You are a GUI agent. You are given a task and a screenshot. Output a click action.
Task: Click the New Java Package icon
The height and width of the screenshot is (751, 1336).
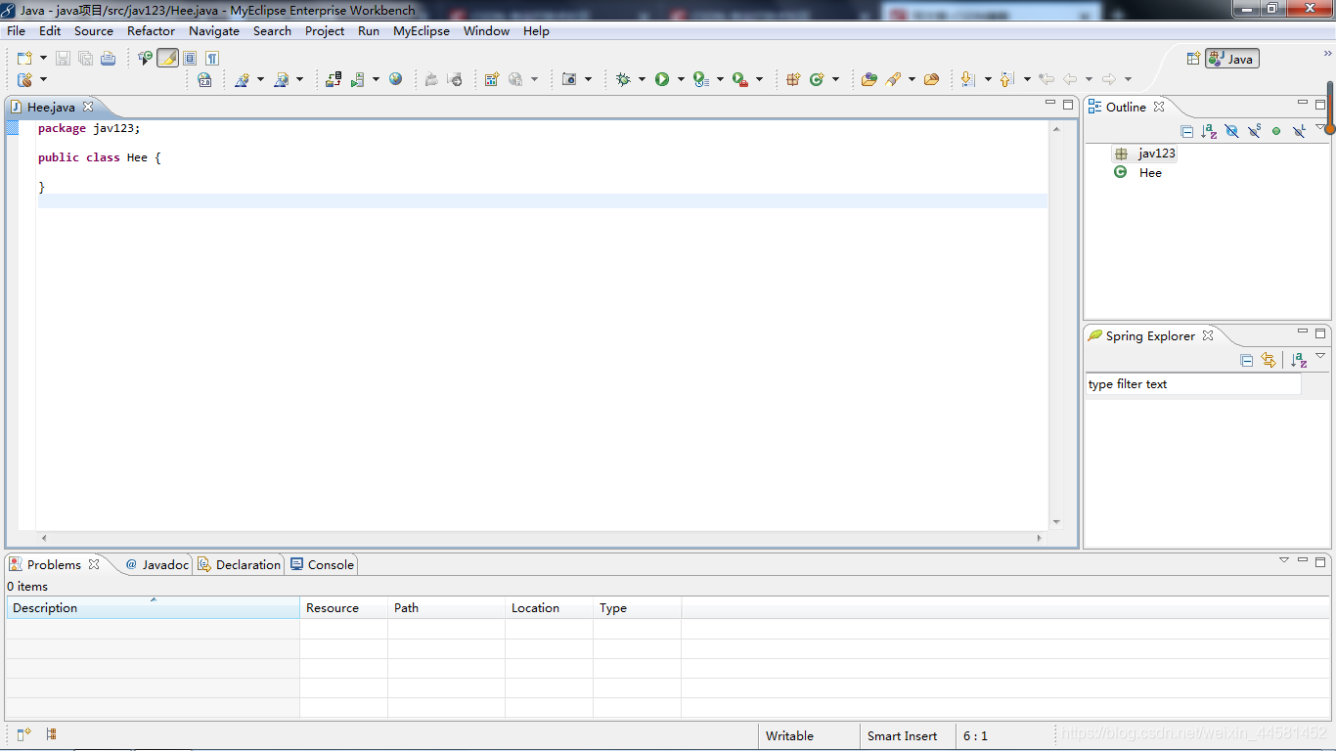pos(793,79)
